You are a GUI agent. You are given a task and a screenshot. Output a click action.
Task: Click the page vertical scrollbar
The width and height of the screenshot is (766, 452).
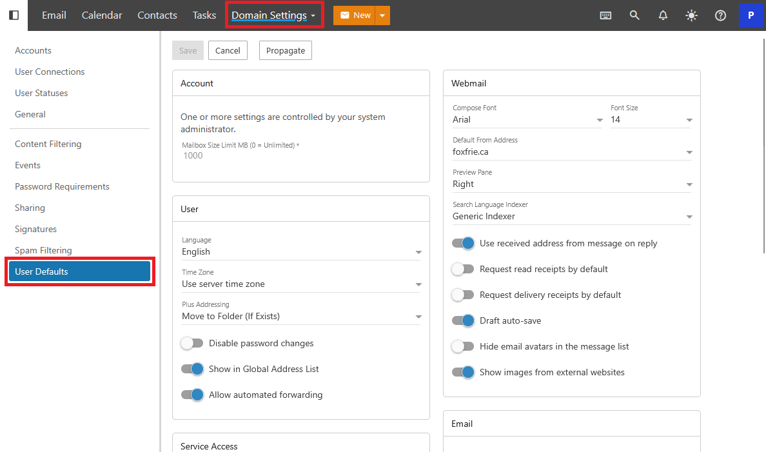click(763, 142)
